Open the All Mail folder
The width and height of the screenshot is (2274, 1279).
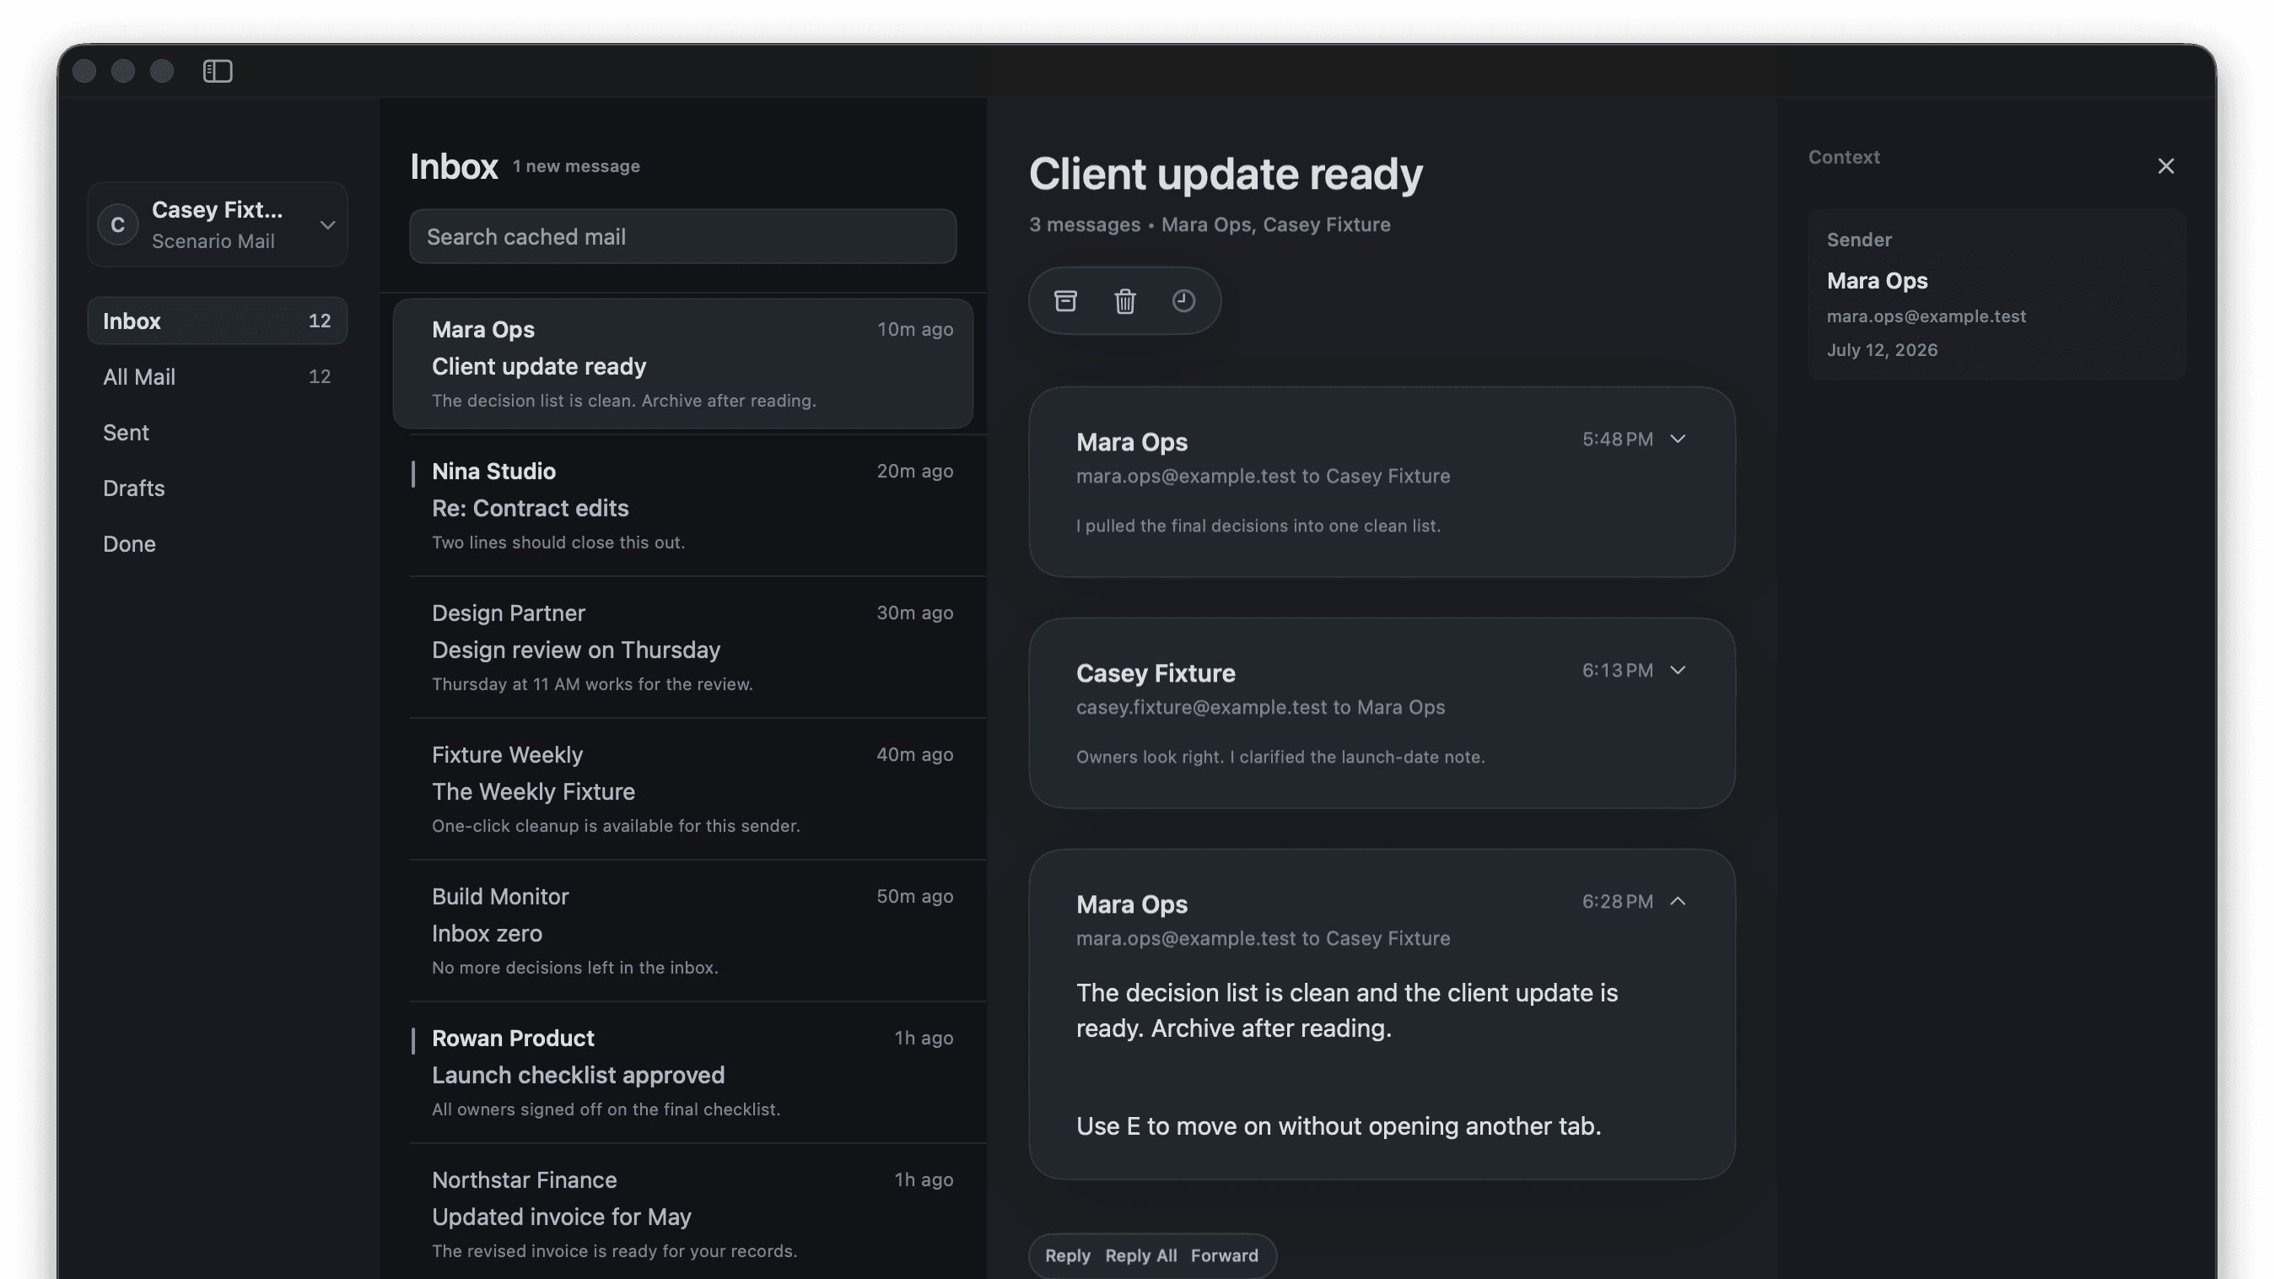coord(217,377)
